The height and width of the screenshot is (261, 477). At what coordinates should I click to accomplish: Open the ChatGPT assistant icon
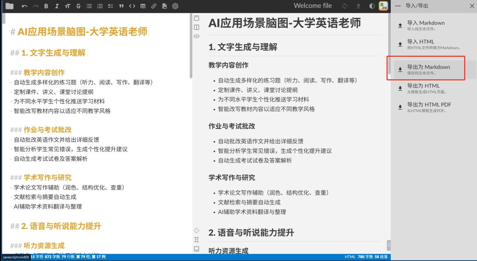(175, 6)
